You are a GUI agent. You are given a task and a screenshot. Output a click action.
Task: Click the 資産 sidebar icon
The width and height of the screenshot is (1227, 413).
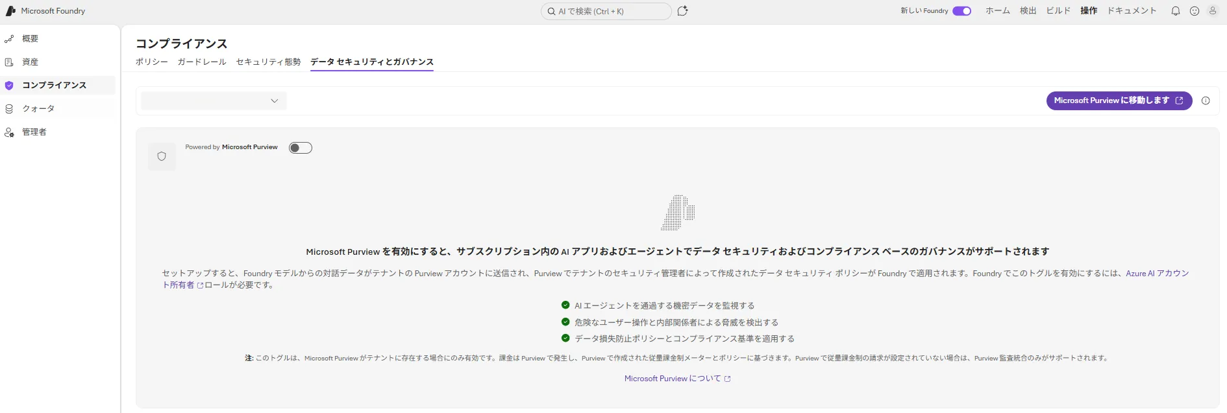(x=9, y=62)
